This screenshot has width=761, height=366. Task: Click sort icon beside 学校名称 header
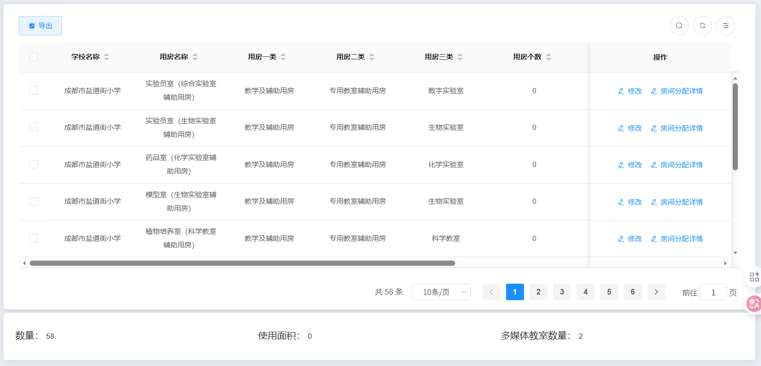coord(106,57)
